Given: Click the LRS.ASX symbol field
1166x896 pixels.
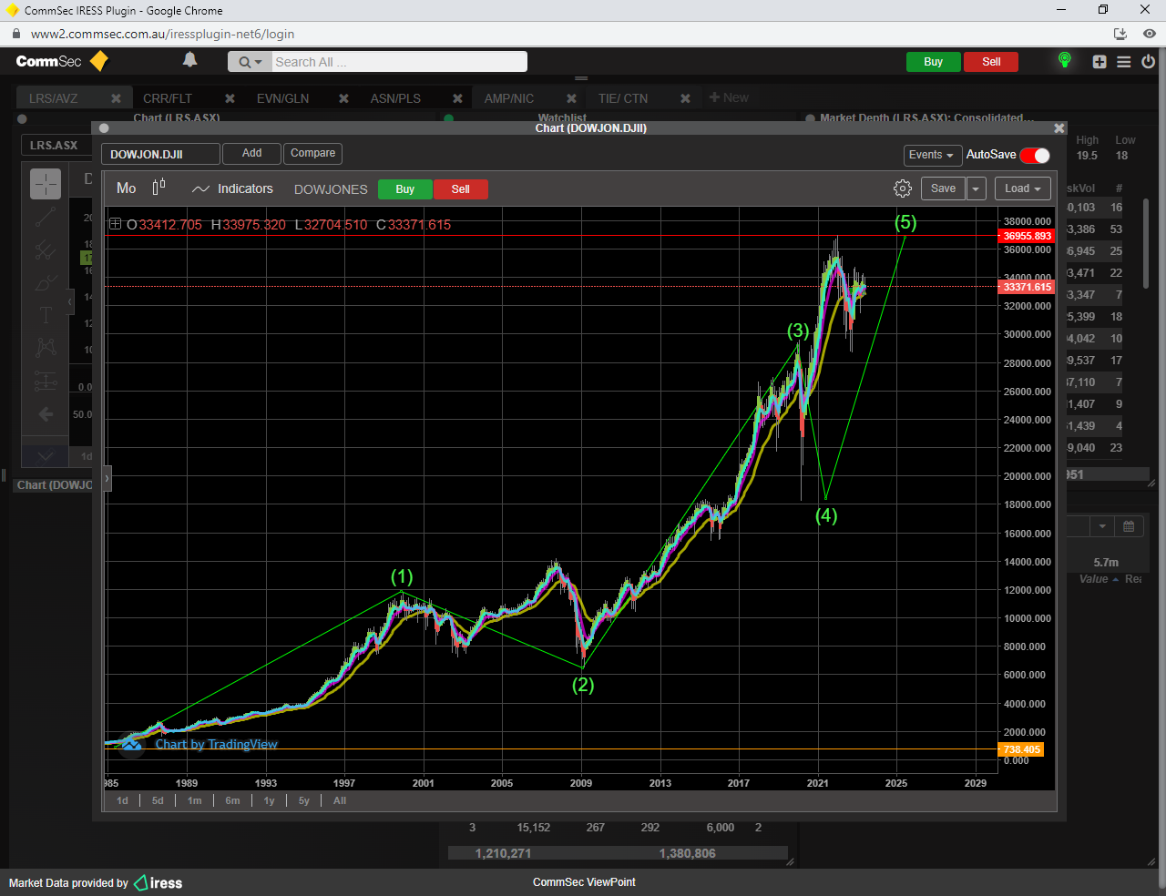Looking at the screenshot, I should coord(55,145).
